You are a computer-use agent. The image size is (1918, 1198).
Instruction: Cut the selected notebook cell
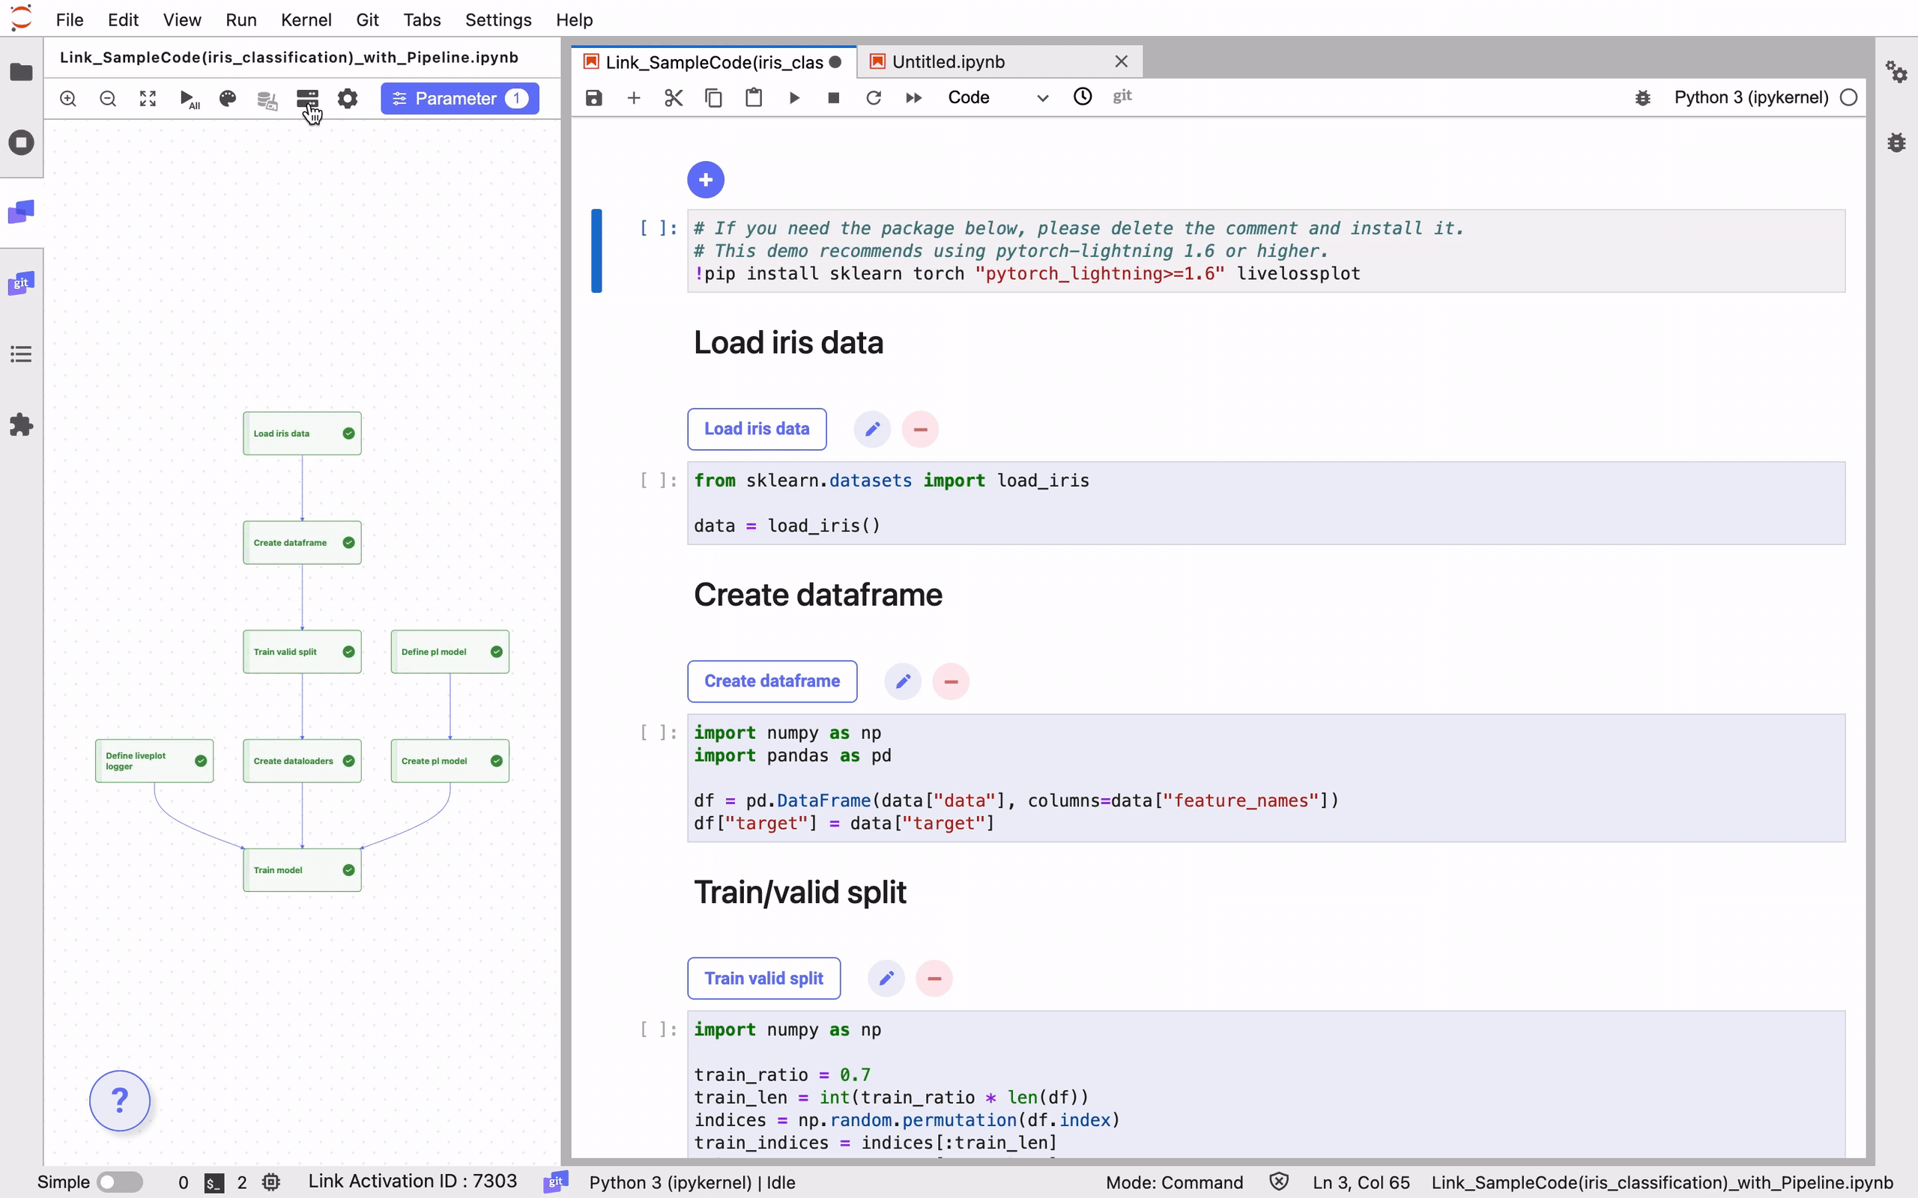(674, 97)
